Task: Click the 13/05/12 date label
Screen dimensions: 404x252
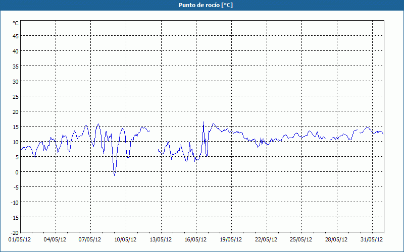Action: [161, 240]
